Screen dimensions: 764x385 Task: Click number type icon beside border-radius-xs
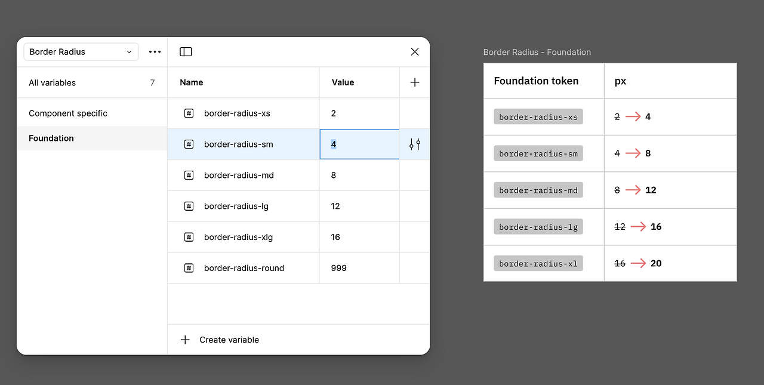189,113
